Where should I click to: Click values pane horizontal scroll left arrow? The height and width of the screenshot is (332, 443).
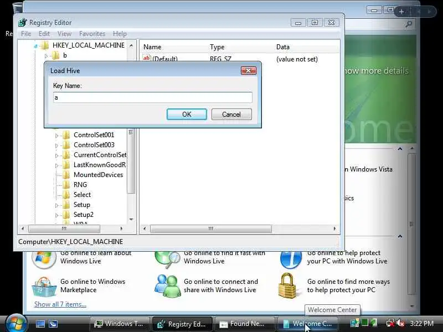click(x=145, y=229)
